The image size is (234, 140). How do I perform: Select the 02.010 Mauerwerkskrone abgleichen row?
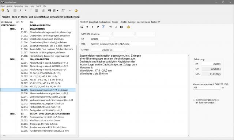coord(38,94)
